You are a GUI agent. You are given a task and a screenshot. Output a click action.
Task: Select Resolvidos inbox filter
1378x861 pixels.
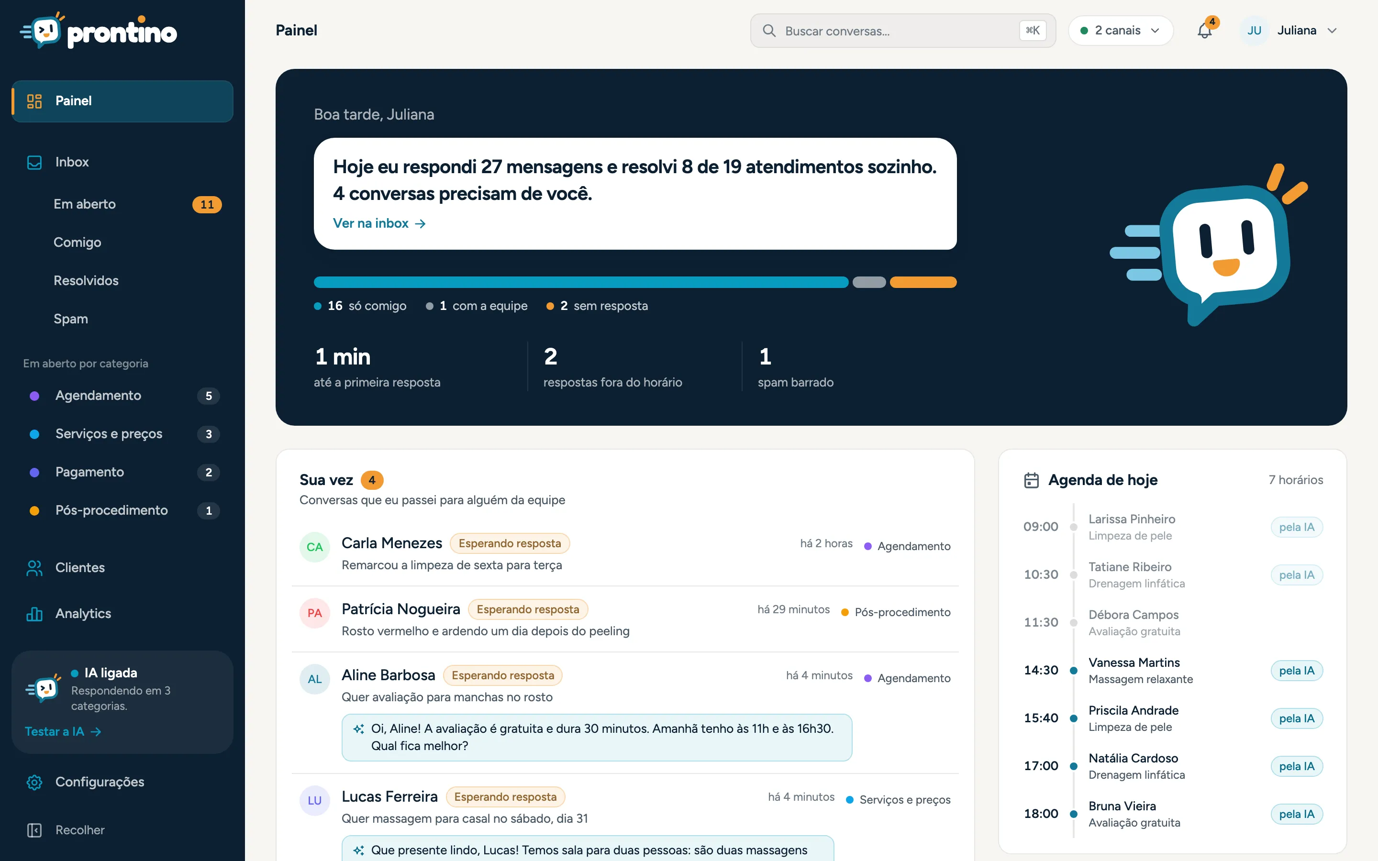coord(122,281)
